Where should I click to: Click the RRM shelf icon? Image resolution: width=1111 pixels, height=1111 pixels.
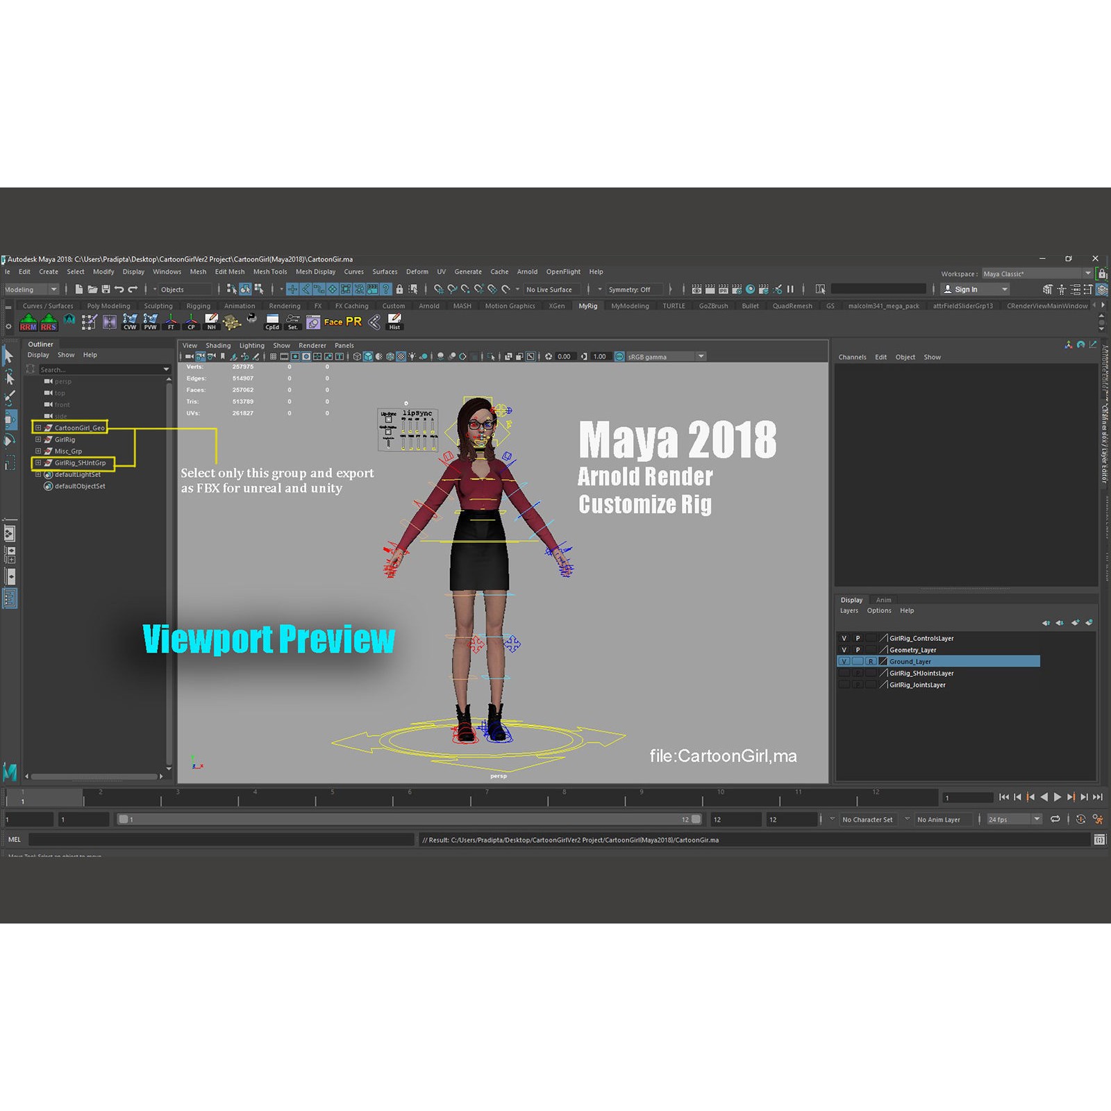tap(28, 322)
